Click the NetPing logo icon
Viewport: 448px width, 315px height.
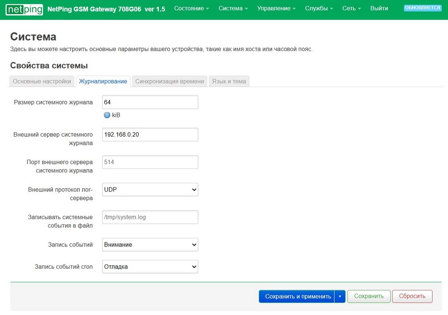click(24, 9)
